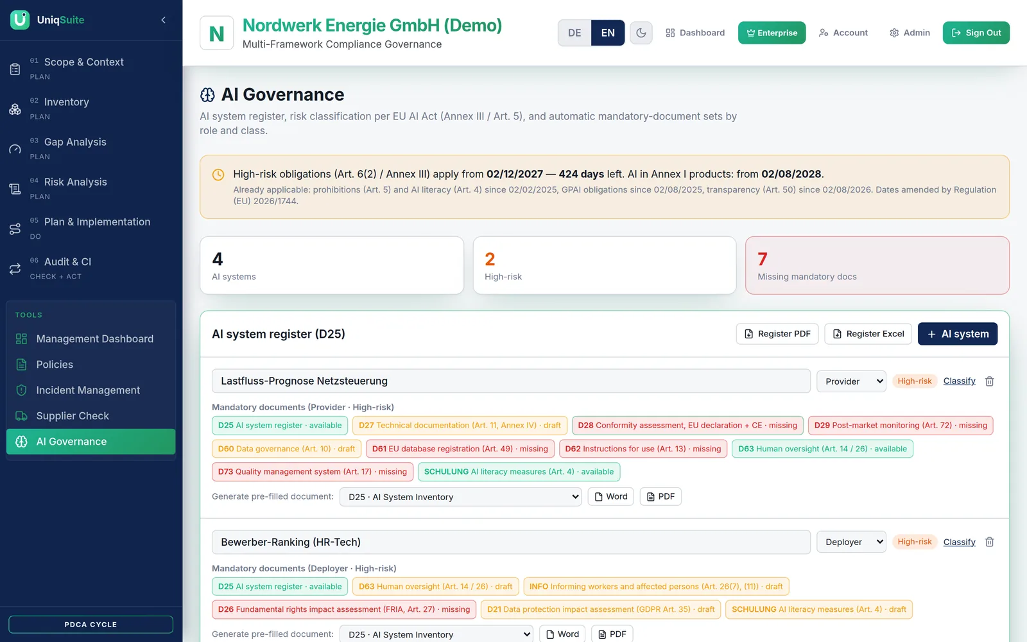Click the UniqSuite logo icon

click(x=20, y=20)
